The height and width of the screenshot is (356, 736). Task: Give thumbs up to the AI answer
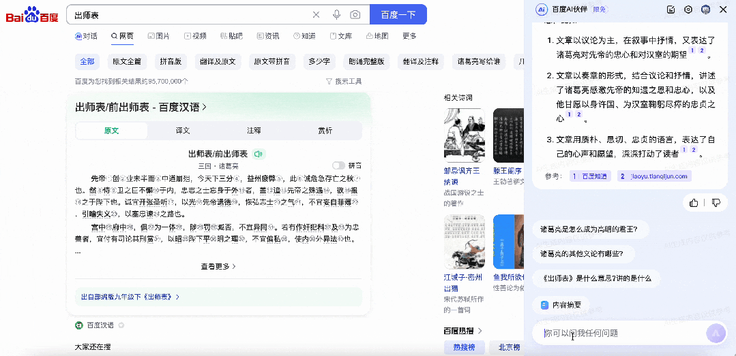pyautogui.click(x=694, y=202)
